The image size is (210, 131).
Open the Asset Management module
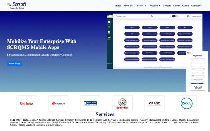pyautogui.click(x=132, y=40)
